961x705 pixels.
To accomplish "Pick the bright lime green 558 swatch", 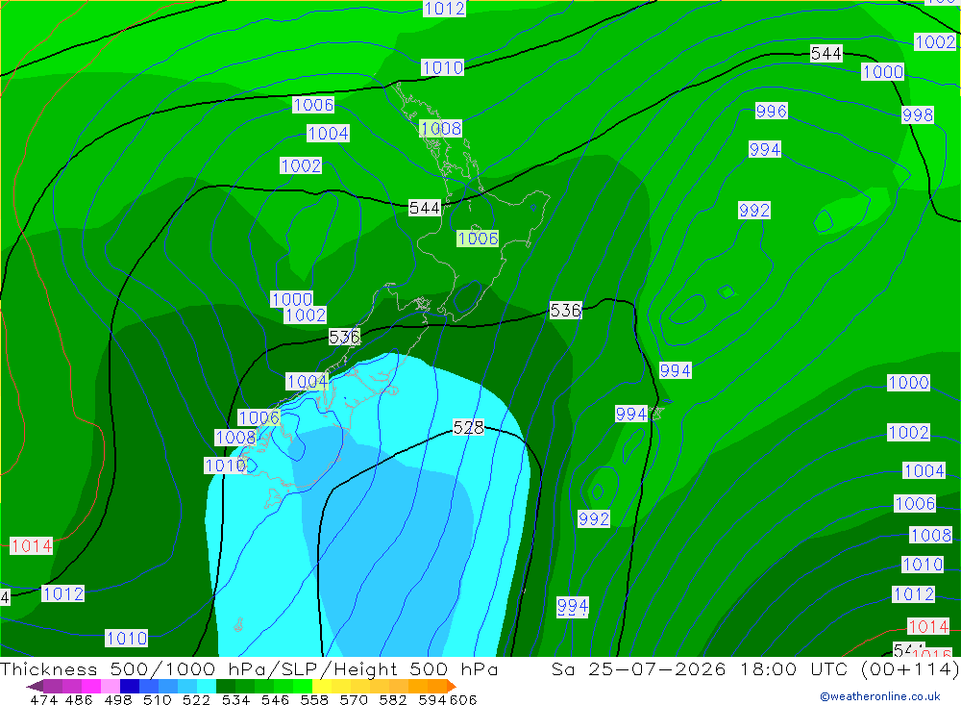I will (x=303, y=686).
